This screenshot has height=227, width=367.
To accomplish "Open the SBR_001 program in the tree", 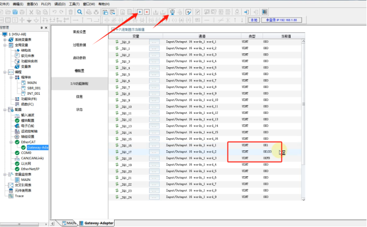I will (34, 88).
